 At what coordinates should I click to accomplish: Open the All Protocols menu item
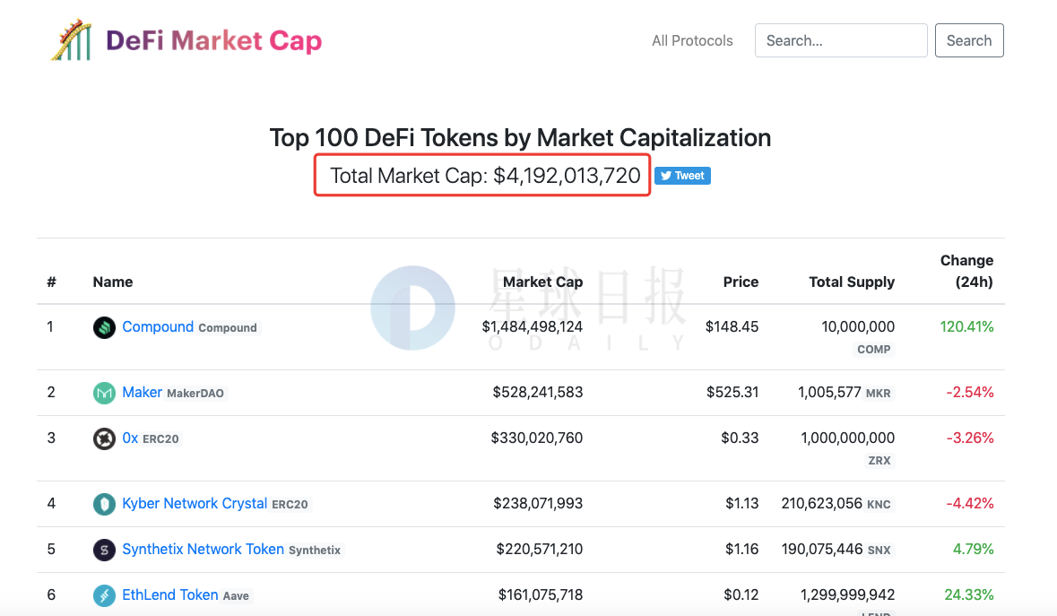691,40
